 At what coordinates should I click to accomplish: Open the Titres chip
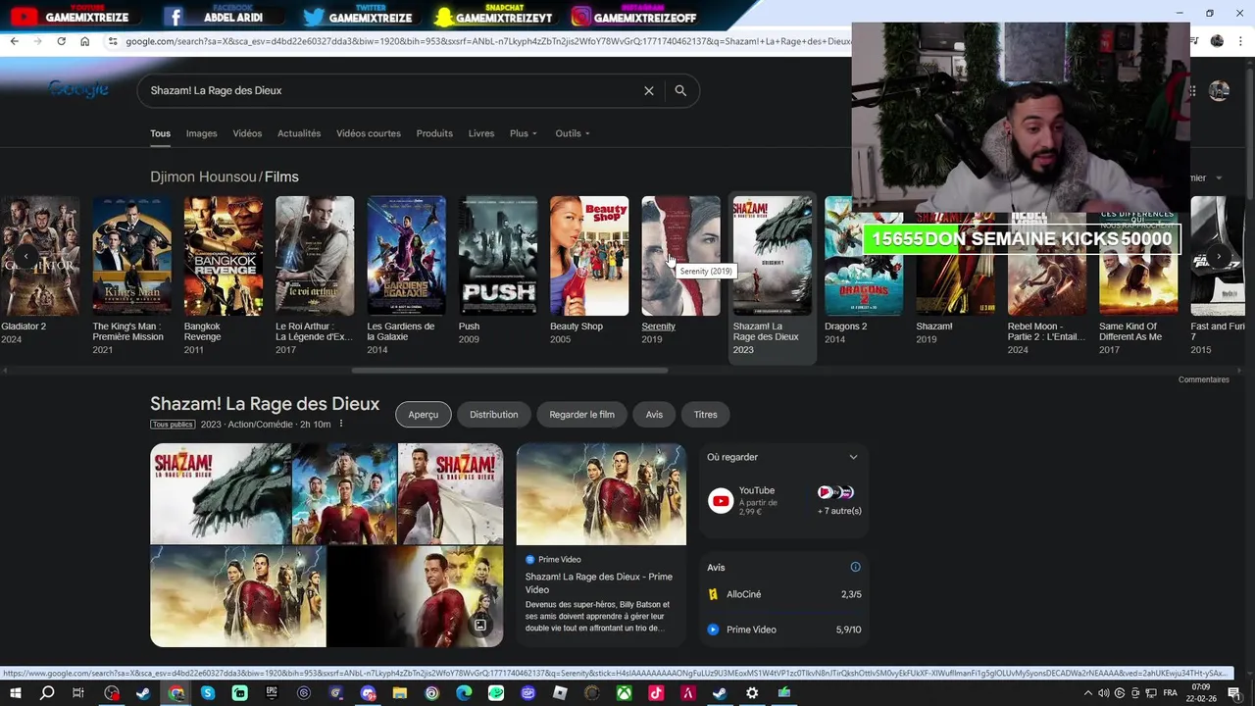[706, 415]
